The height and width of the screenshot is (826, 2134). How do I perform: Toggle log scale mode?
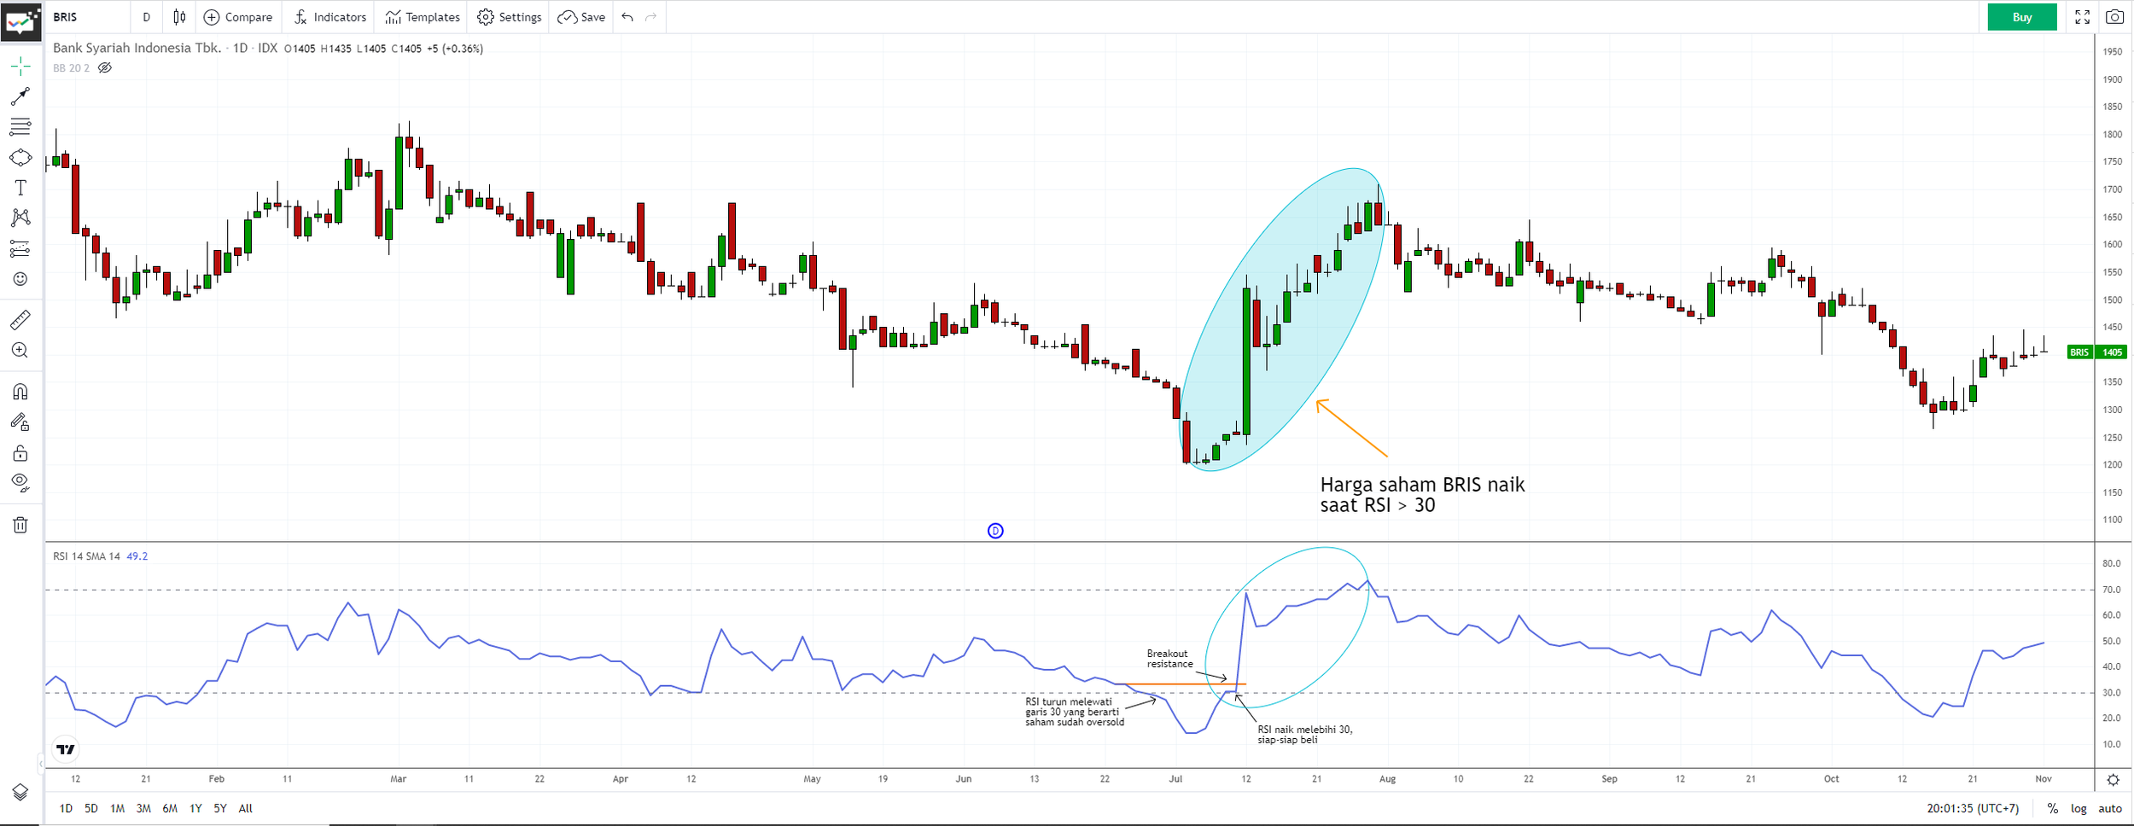click(x=2079, y=808)
